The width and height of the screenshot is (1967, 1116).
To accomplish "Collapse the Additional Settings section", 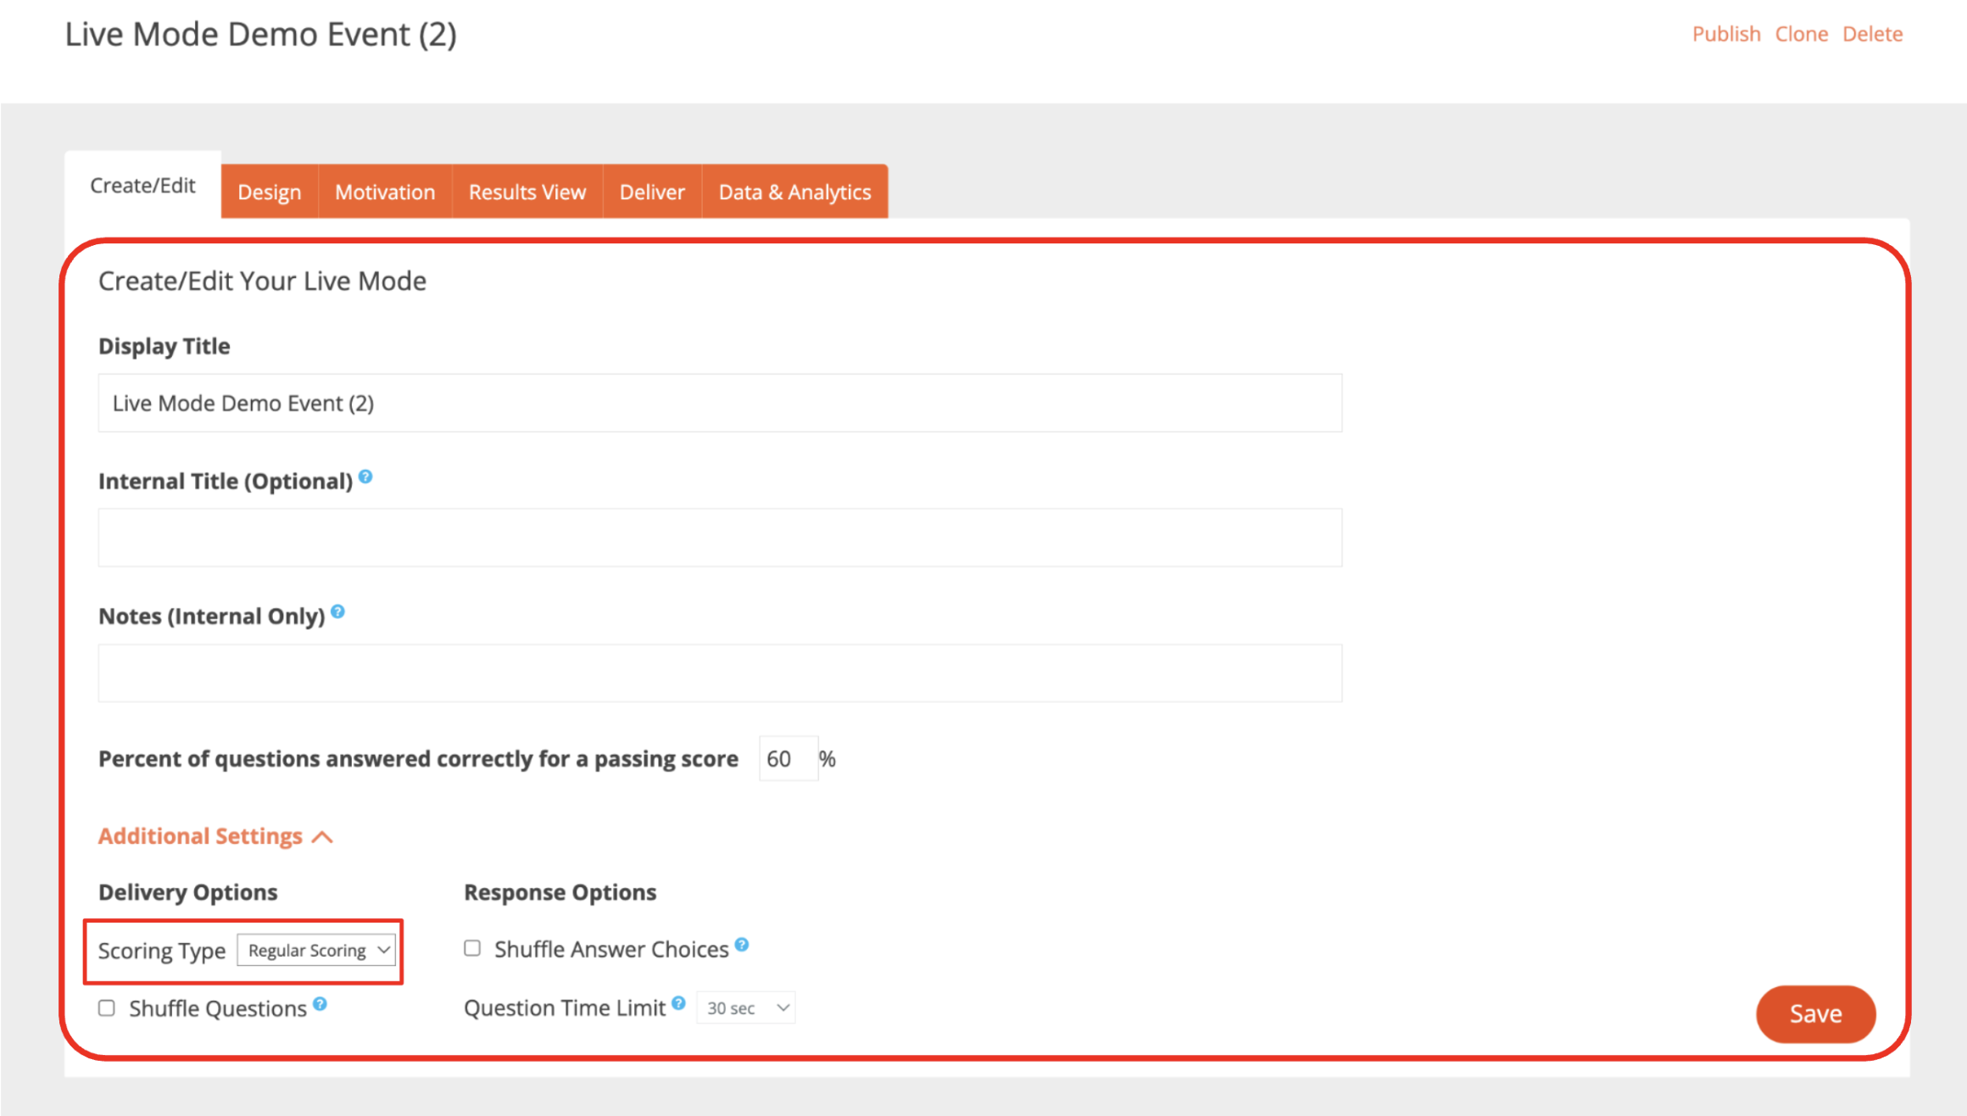I will pyautogui.click(x=215, y=836).
